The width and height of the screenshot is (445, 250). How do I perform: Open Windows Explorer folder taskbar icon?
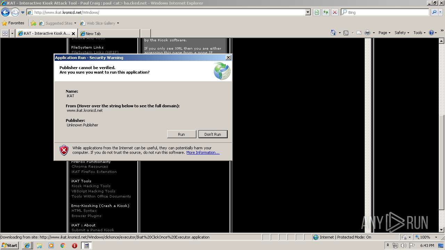pyautogui.click(x=39, y=245)
